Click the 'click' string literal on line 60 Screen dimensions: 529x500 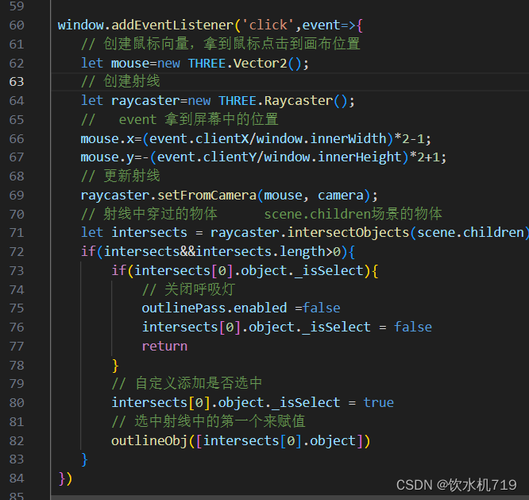pos(268,25)
